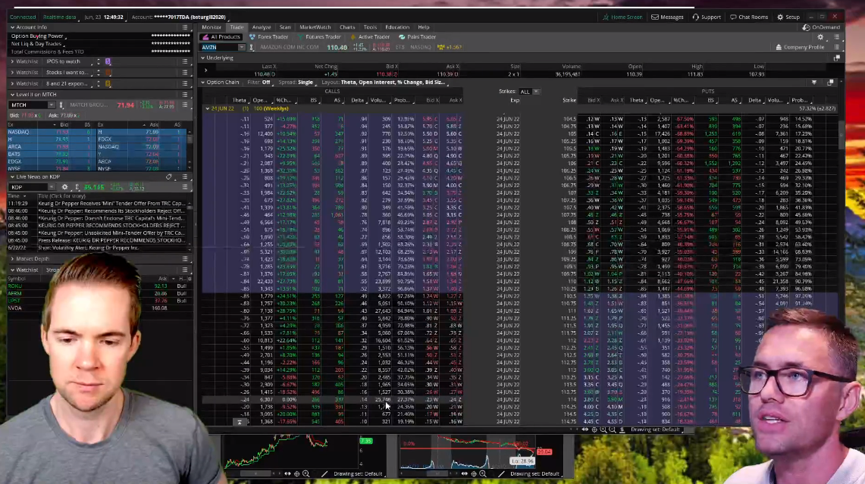Detach the Underlying section window icon
Screen dimensions: 865x484
(x=836, y=58)
